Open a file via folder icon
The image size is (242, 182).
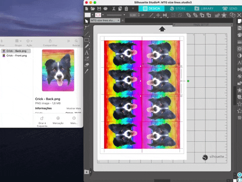tap(93, 9)
